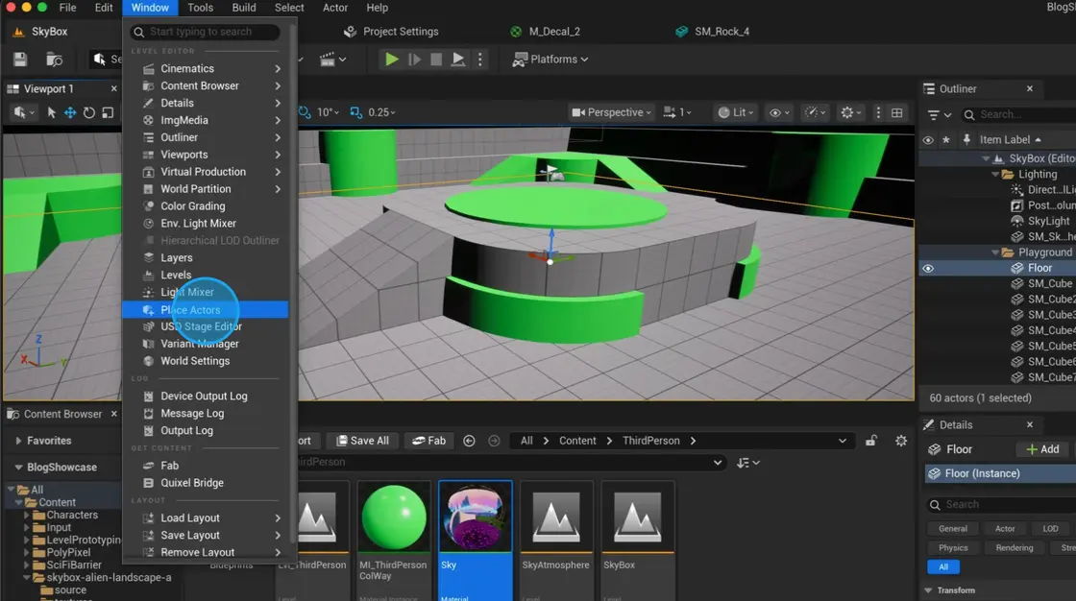1076x601 pixels.
Task: Select the green MI_ThirdPerson material sphere thumbnail
Action: 394,516
